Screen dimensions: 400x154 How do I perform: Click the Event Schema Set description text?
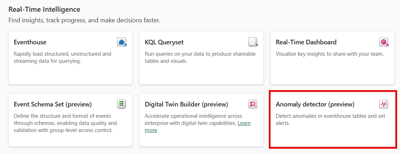click(x=65, y=123)
